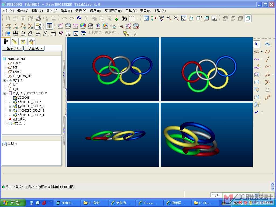Click the Redraw current view icon
This screenshot has height=207, width=276.
146,18
